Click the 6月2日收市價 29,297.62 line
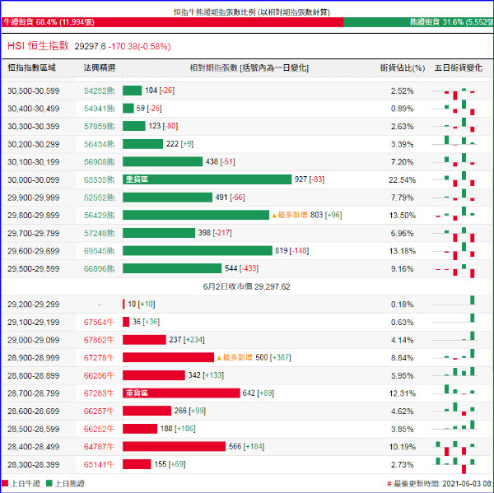This screenshot has width=494, height=493. tap(246, 286)
